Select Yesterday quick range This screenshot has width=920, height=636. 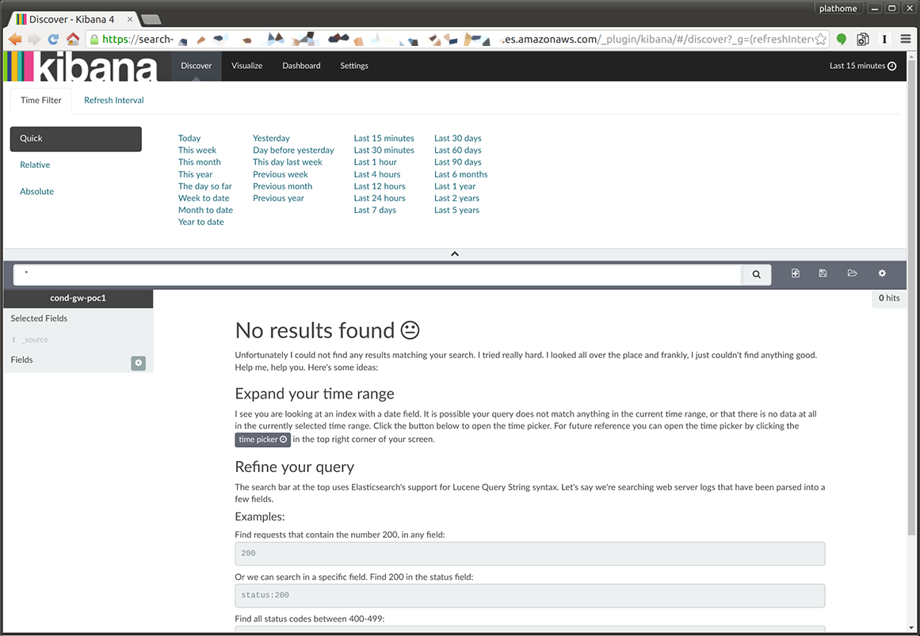pyautogui.click(x=271, y=139)
